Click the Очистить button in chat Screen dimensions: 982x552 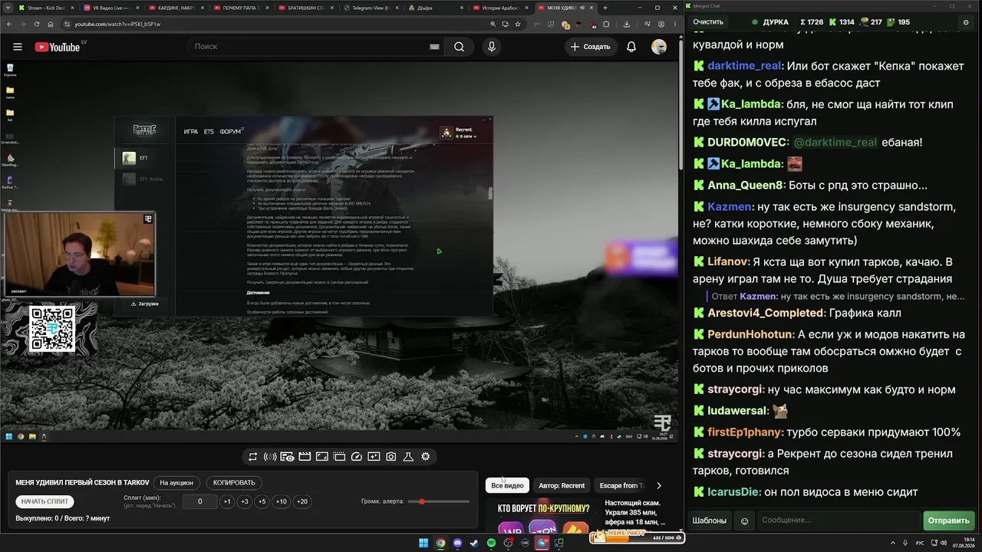708,22
